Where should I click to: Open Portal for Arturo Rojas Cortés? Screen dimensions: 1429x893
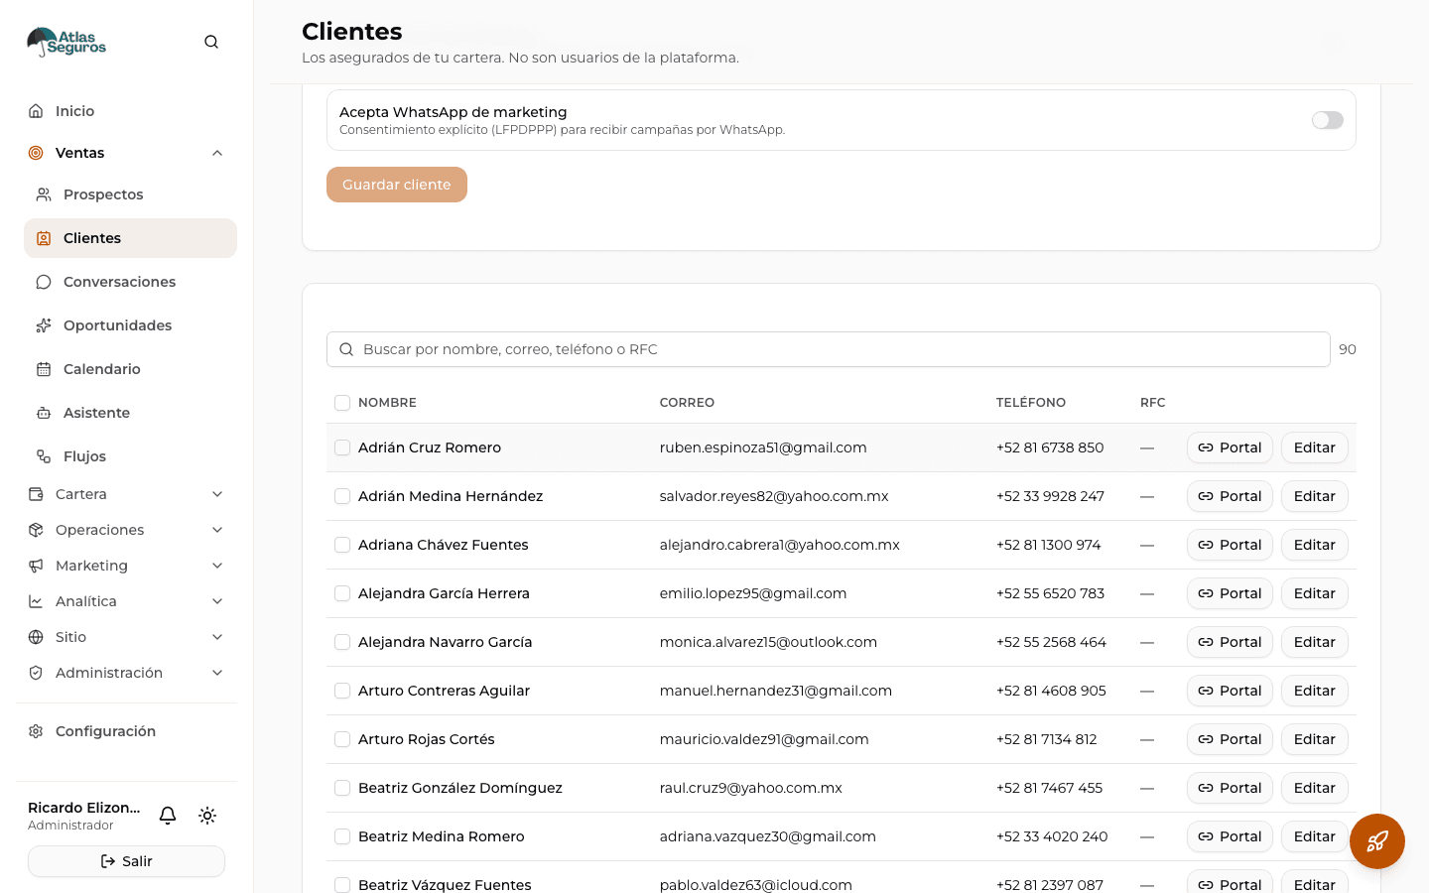pos(1230,739)
